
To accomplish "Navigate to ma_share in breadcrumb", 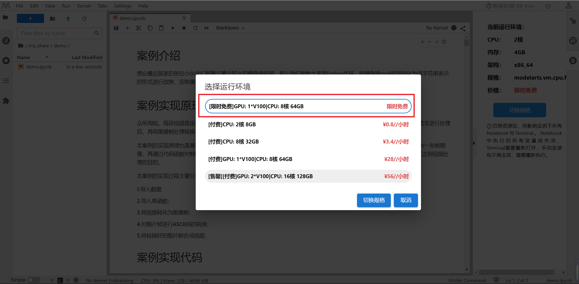I will [x=39, y=46].
